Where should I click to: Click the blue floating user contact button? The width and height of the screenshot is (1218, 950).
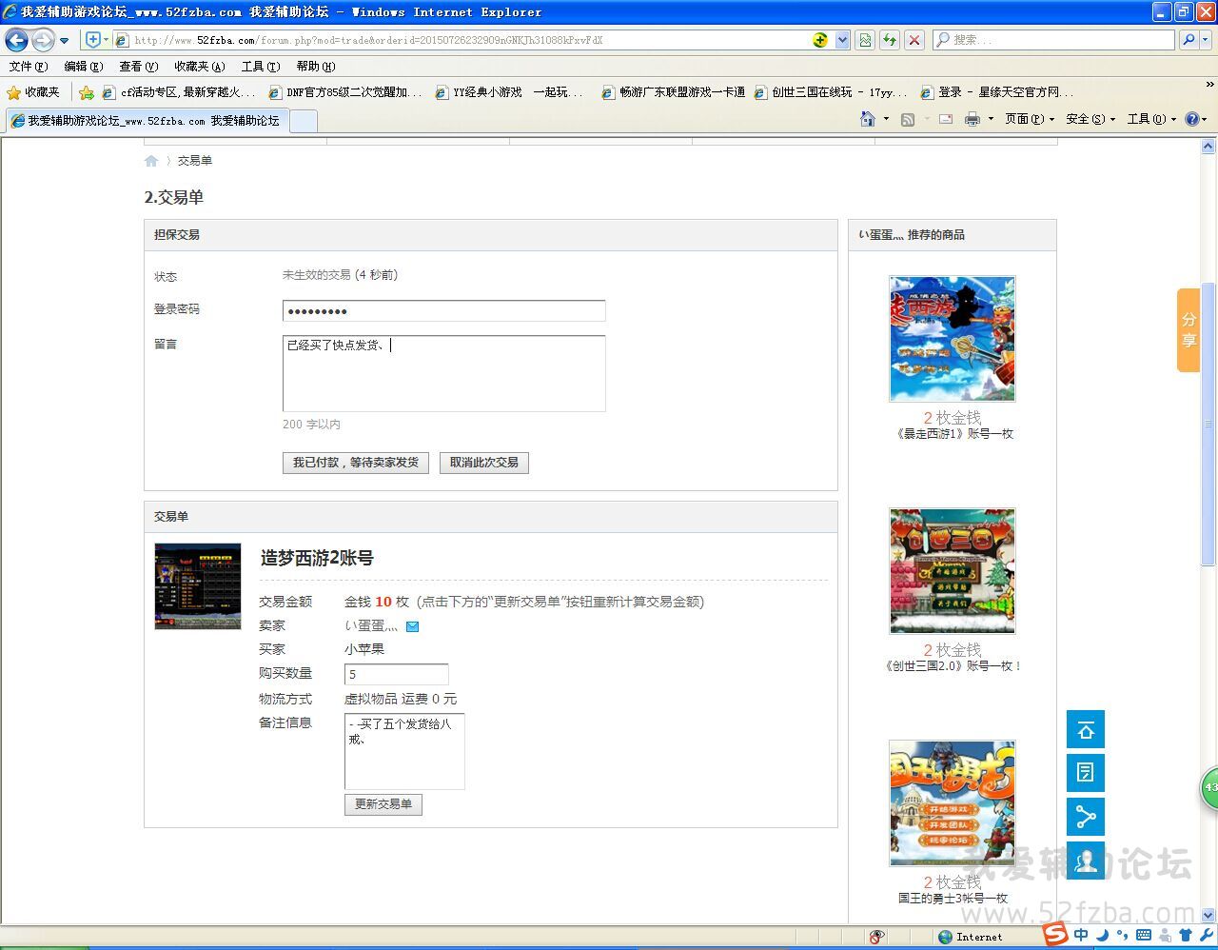tap(1086, 861)
